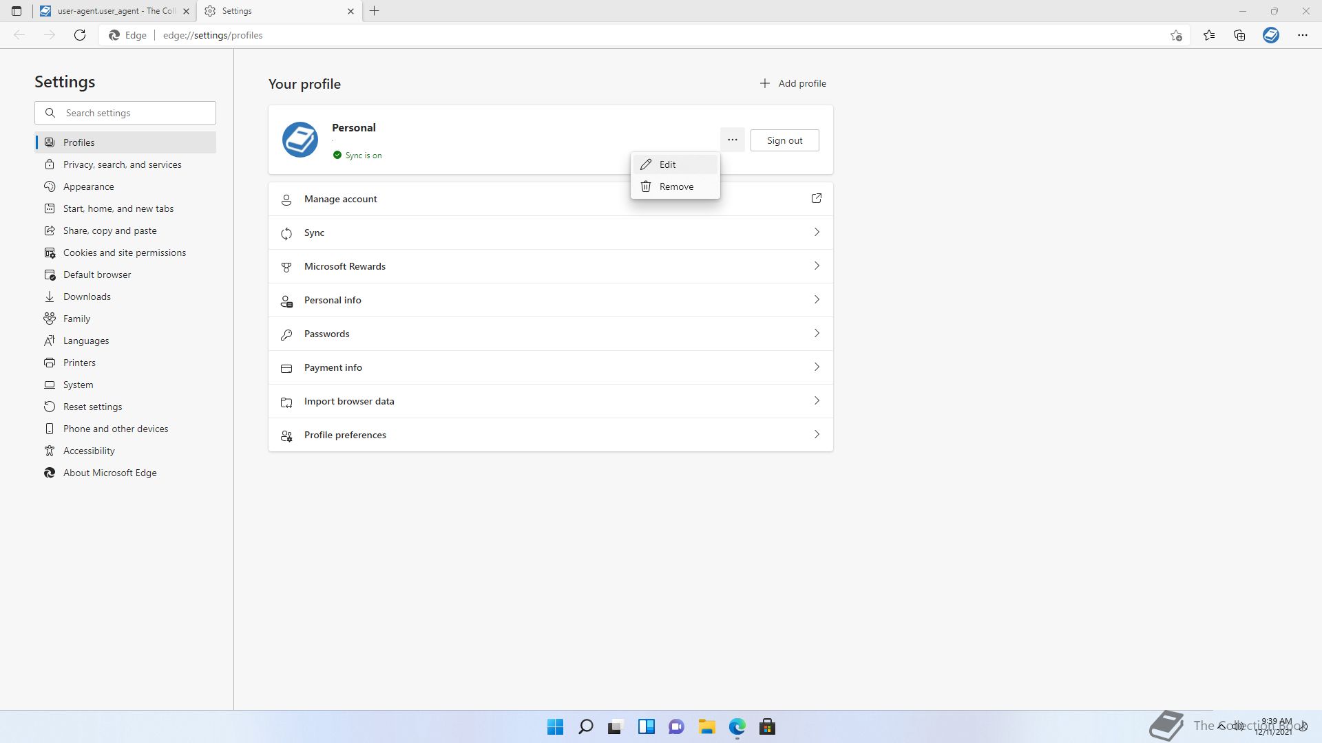Switch to the user-agent.user_agent tab
The width and height of the screenshot is (1322, 743).
coord(114,11)
